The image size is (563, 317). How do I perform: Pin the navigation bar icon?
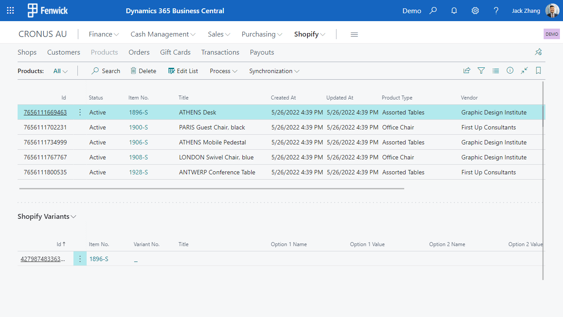[x=538, y=52]
